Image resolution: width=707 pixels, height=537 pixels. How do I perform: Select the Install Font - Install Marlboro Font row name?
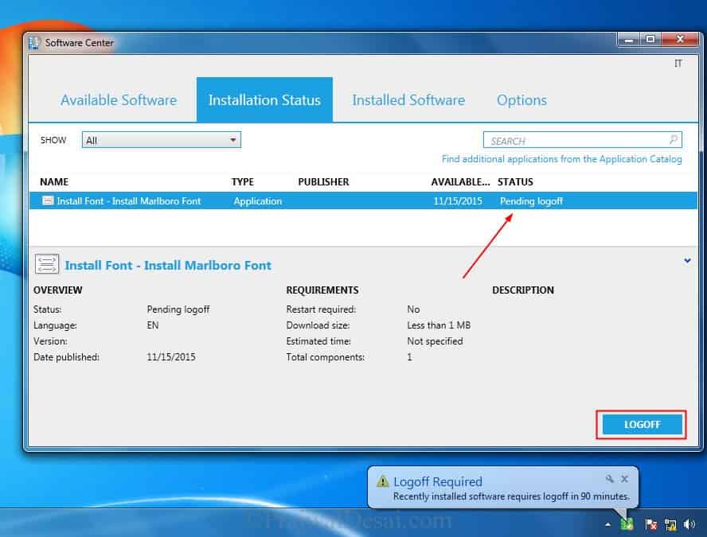coord(128,201)
